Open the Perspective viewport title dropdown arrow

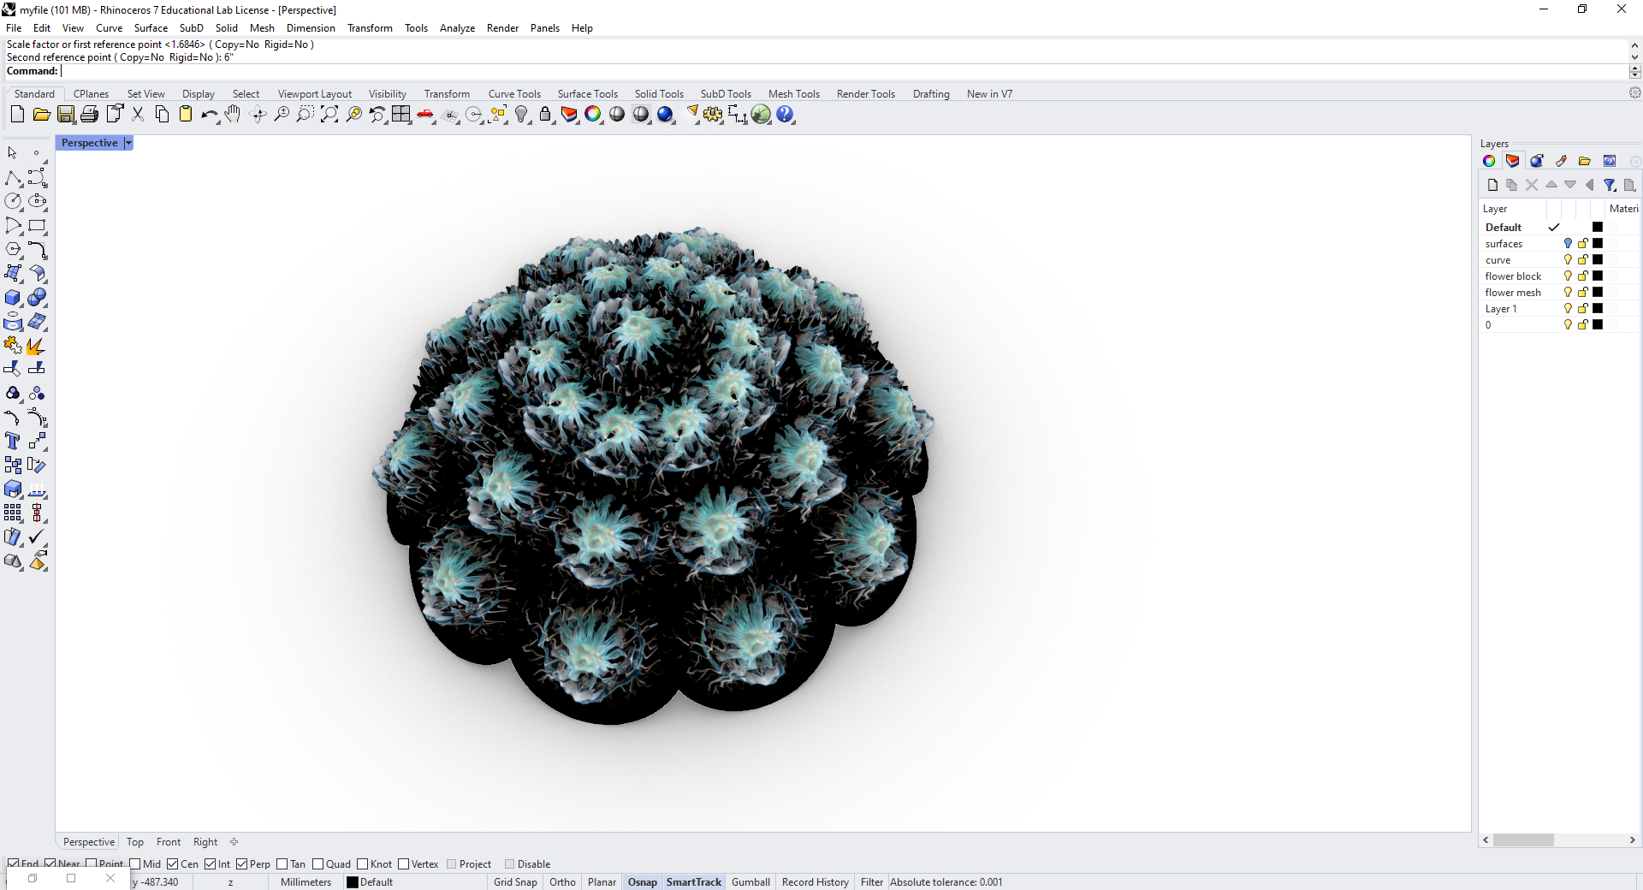point(128,143)
